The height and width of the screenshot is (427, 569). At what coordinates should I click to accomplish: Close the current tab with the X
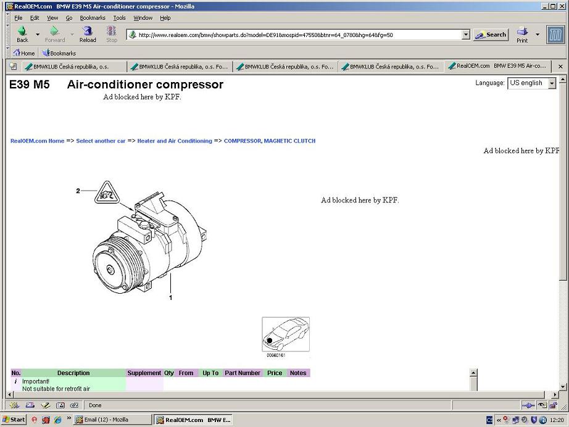[x=560, y=67]
